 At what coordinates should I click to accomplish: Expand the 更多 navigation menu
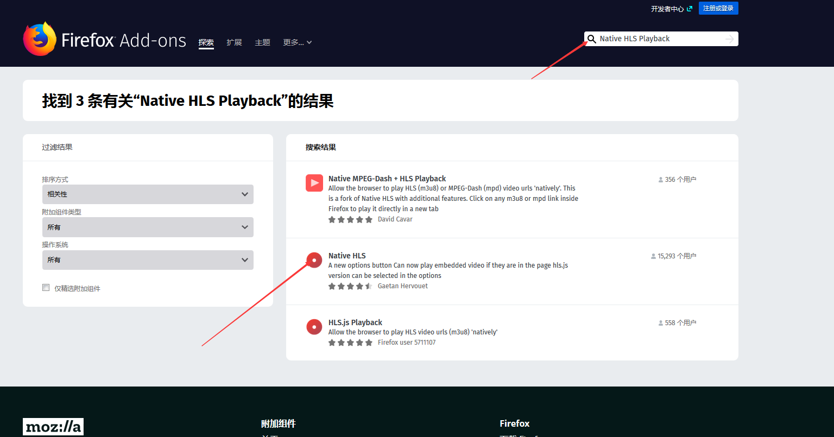[x=297, y=42]
